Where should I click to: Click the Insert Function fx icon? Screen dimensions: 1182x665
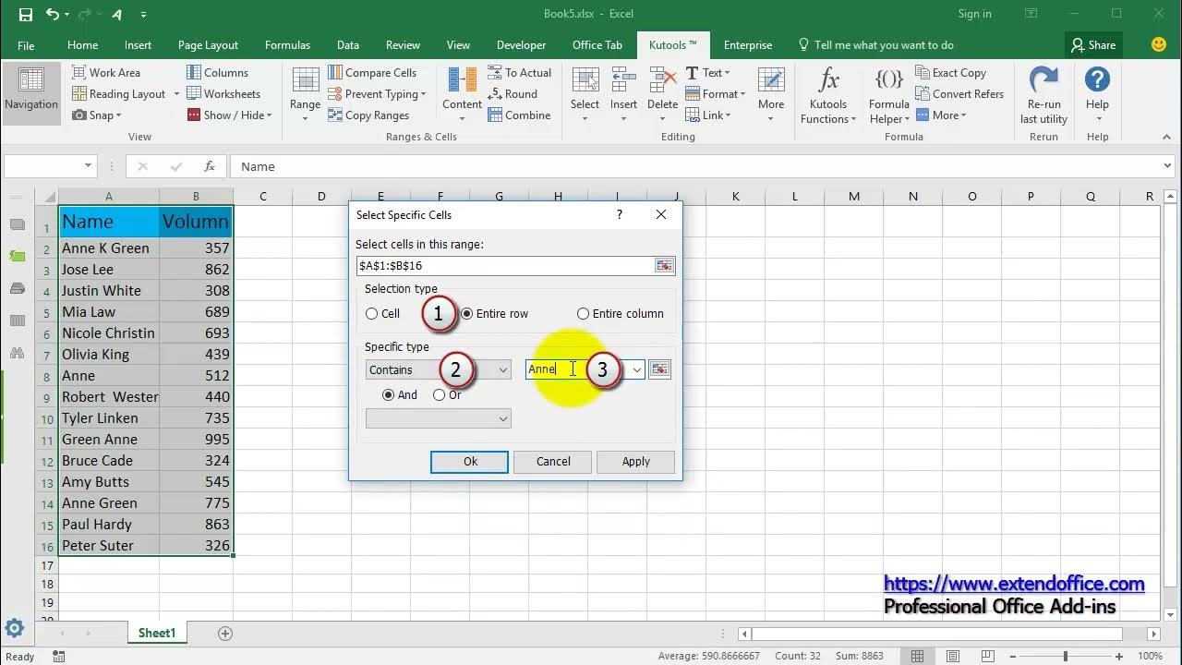point(210,166)
